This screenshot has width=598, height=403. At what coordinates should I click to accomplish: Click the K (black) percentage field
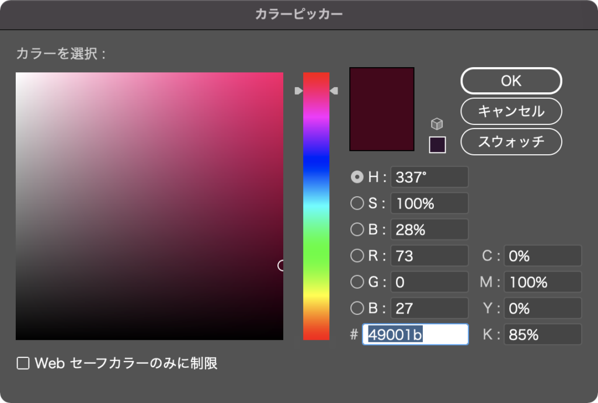click(x=542, y=335)
